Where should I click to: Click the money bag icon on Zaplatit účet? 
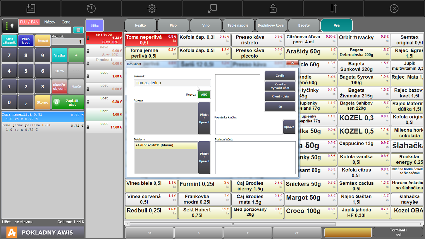(x=57, y=102)
